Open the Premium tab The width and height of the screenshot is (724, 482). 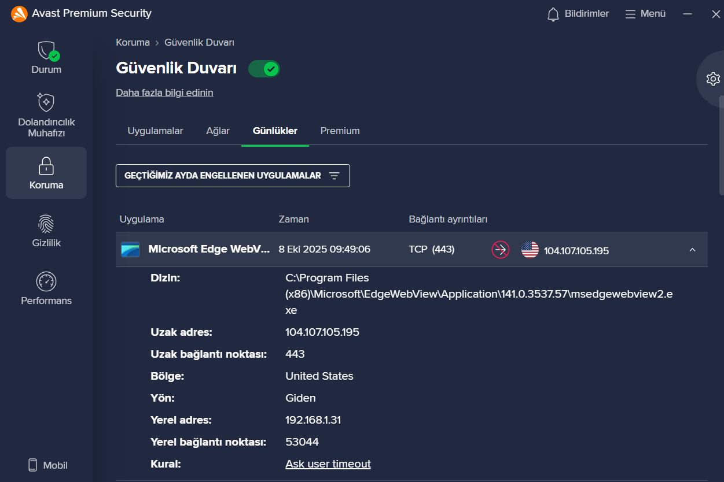click(340, 131)
